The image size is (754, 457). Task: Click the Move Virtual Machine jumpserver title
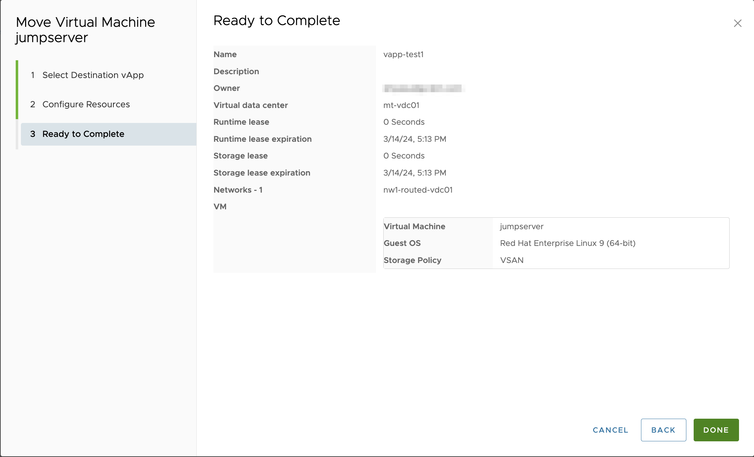pyautogui.click(x=85, y=30)
